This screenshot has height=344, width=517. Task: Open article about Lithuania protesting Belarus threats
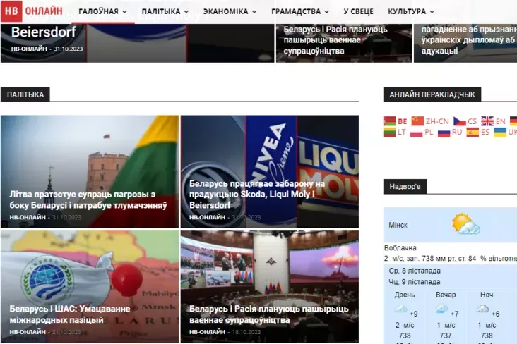tap(88, 199)
